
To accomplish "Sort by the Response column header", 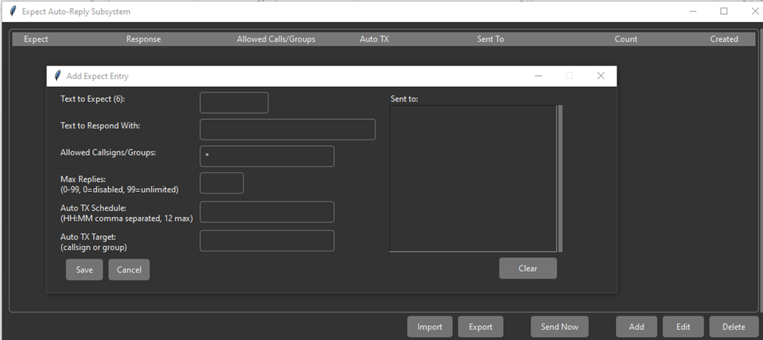I will (143, 39).
